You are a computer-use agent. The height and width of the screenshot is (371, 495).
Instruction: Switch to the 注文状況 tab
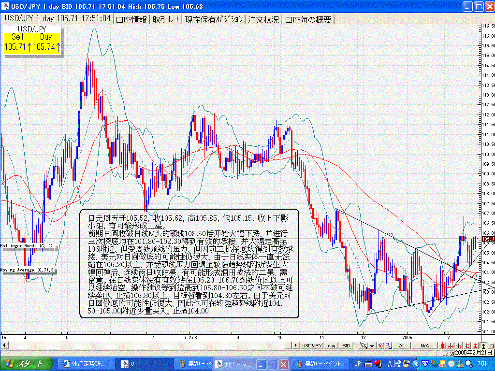(263, 19)
